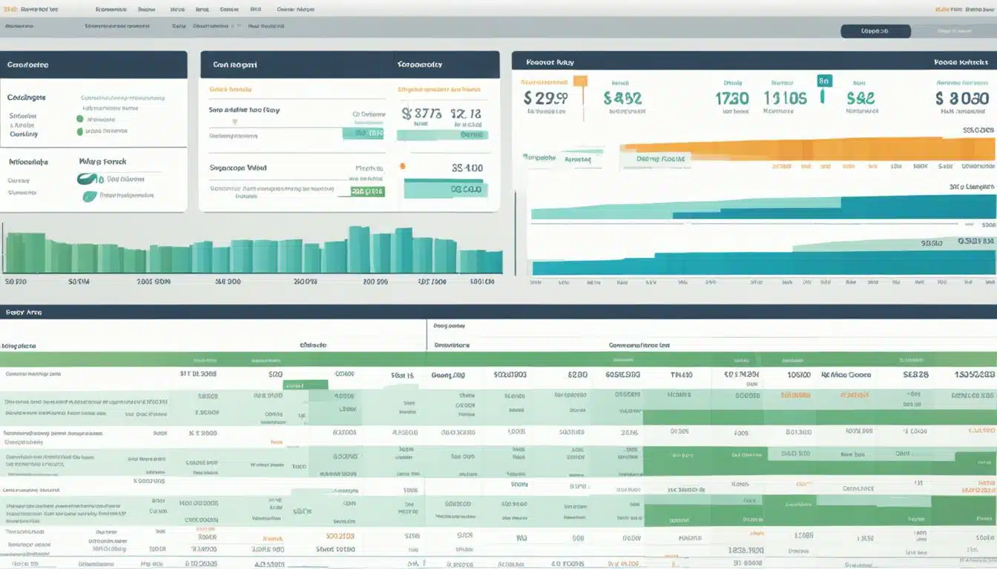The width and height of the screenshot is (997, 569).
Task: Click the small green progress bar in table
Action: coord(305,385)
